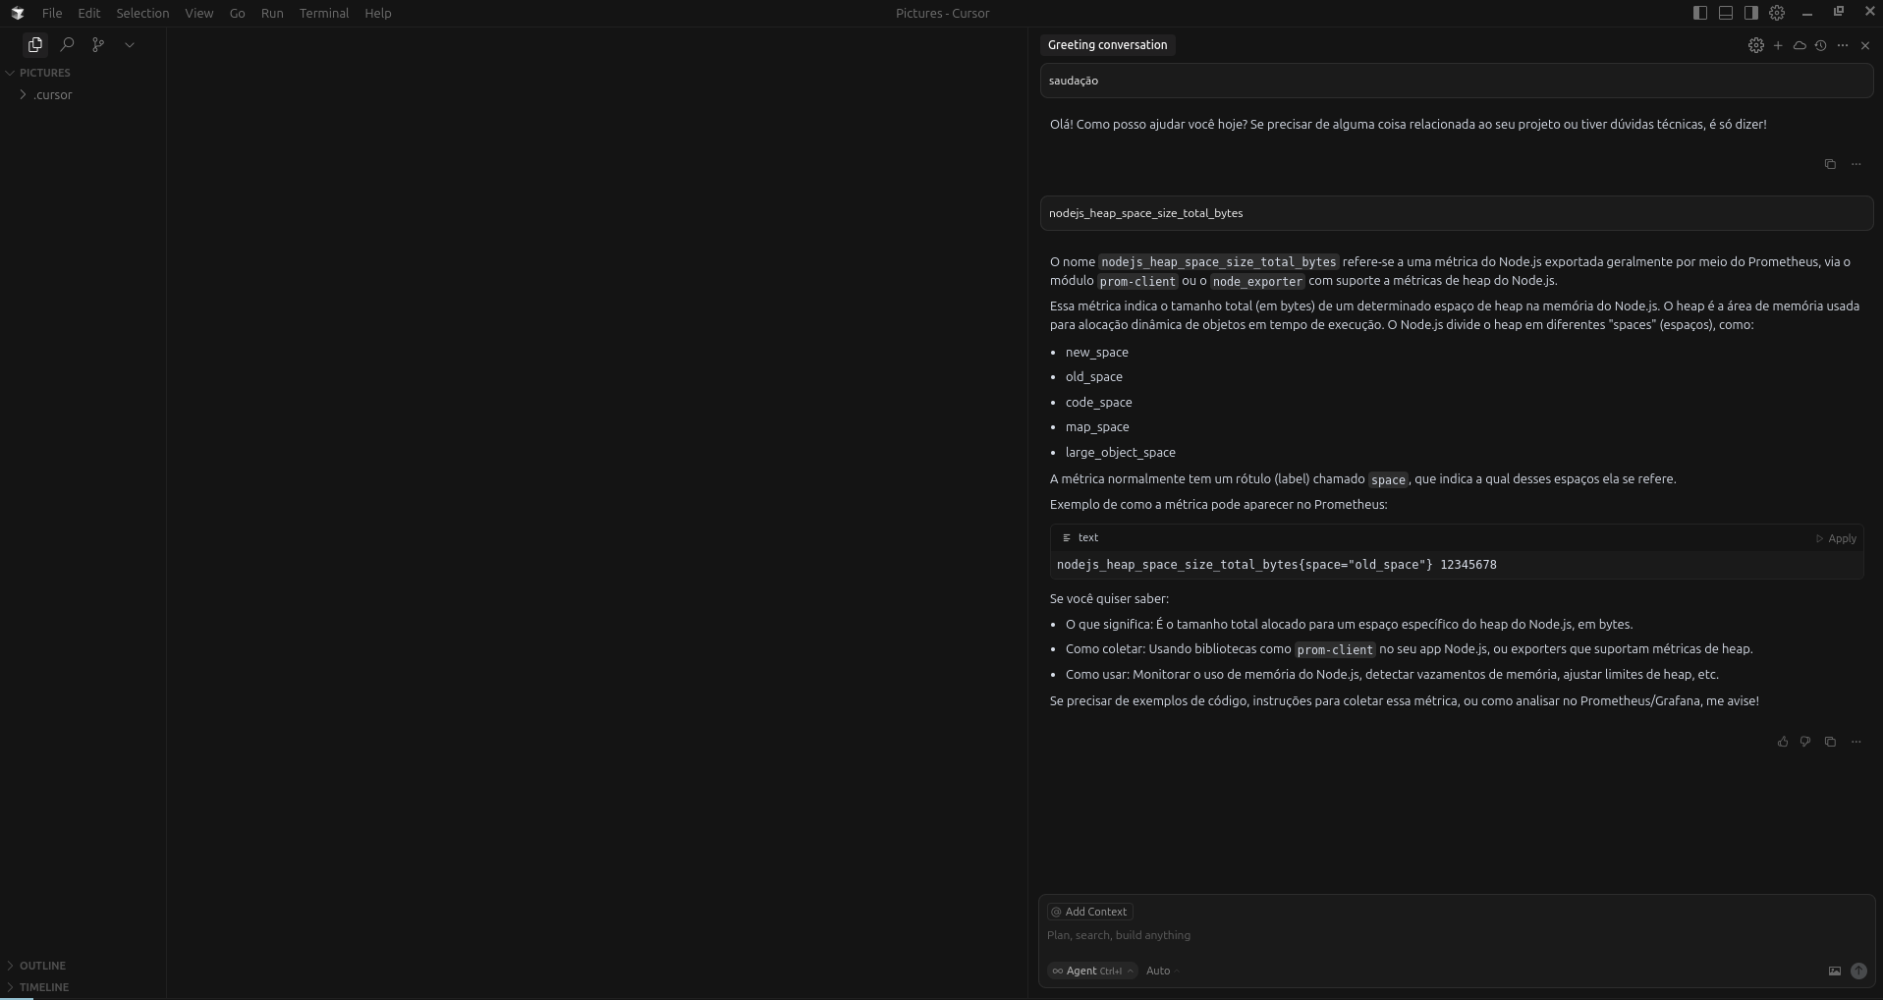
Task: Open search in the Explorer toolbar
Action: pos(67,44)
